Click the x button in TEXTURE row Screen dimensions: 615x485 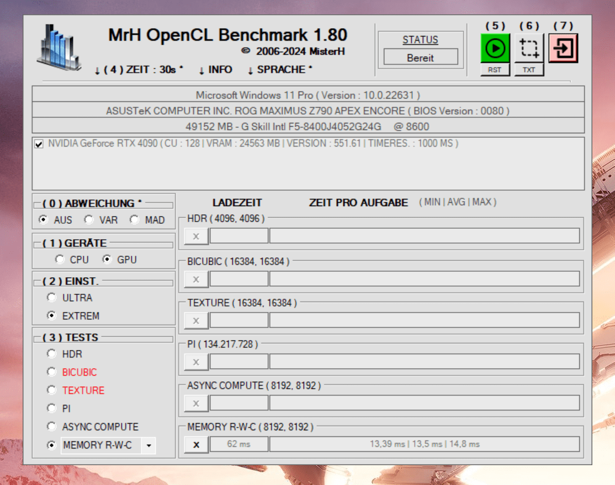click(x=196, y=321)
